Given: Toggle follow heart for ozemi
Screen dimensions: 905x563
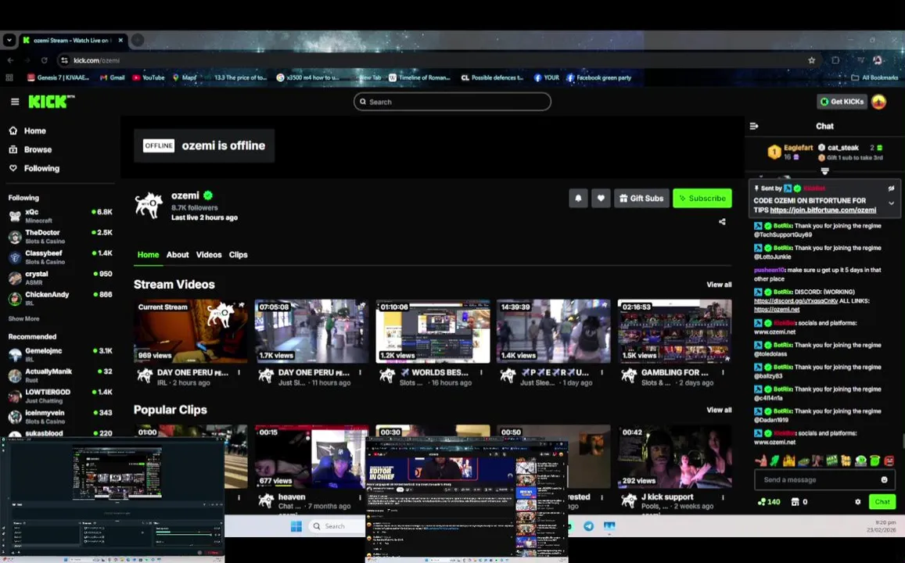Looking at the screenshot, I should pyautogui.click(x=601, y=198).
